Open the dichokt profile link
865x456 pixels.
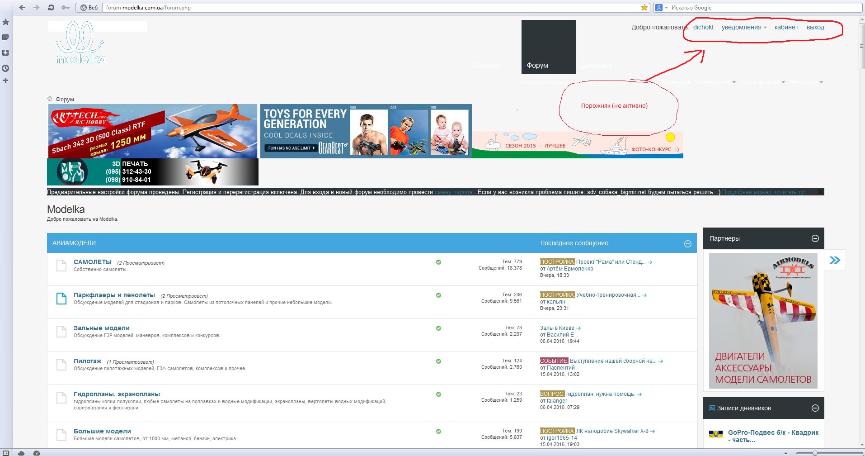pyautogui.click(x=703, y=27)
